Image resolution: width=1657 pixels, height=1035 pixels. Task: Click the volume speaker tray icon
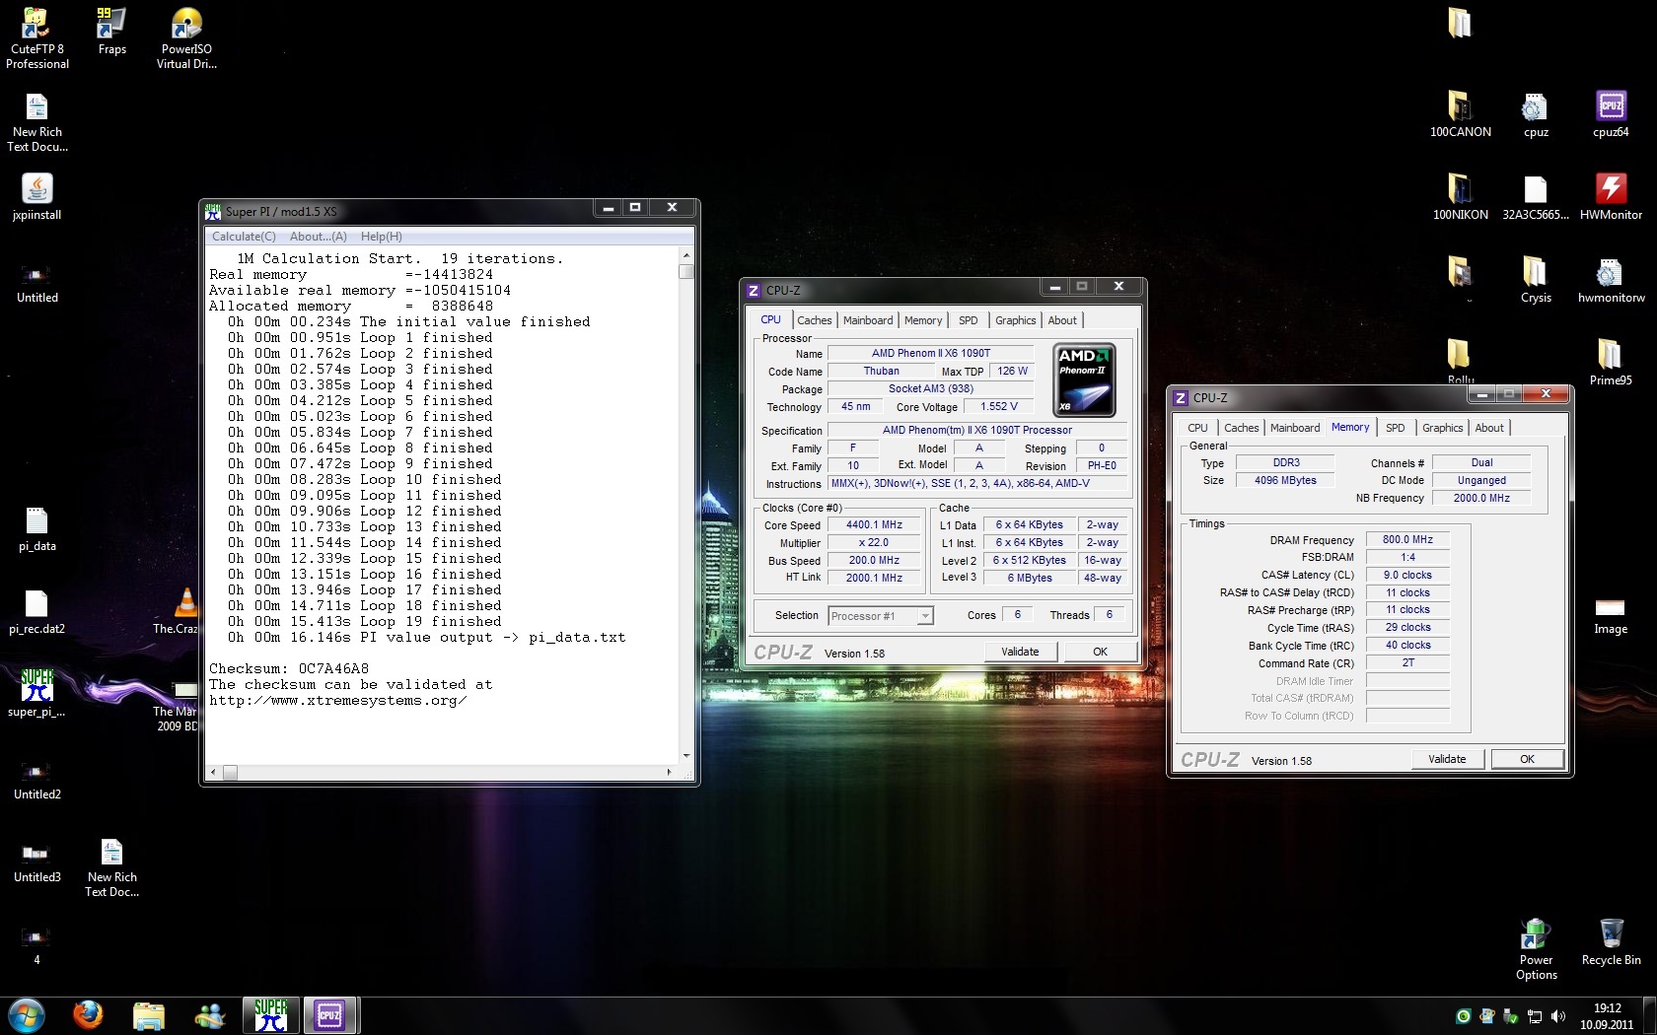coord(1557,1016)
